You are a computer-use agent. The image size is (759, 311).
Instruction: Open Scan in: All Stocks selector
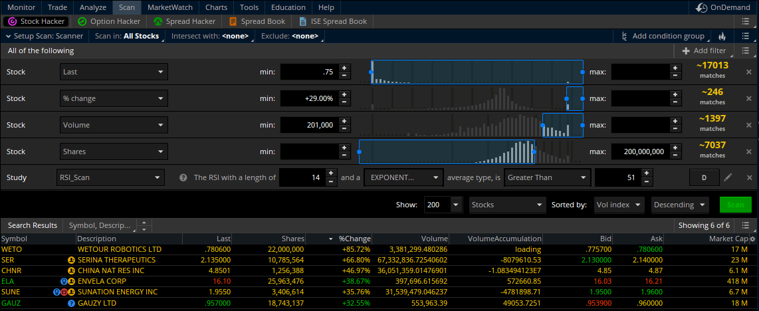pos(127,36)
